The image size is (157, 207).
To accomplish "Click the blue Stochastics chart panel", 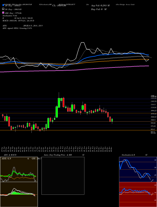I will (x=138, y=169).
